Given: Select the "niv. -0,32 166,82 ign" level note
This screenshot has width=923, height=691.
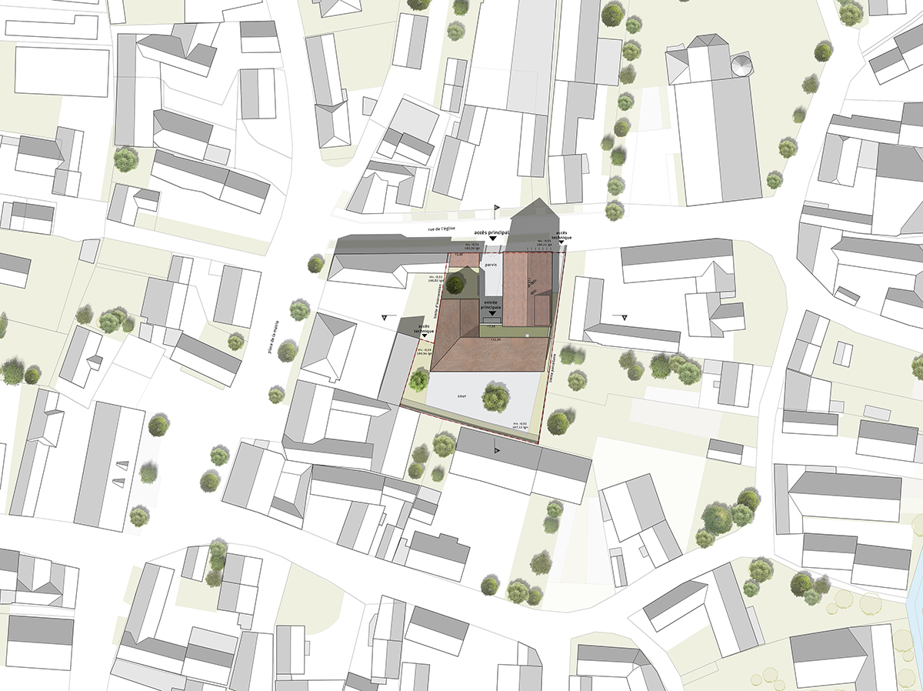Looking at the screenshot, I should click(436, 279).
